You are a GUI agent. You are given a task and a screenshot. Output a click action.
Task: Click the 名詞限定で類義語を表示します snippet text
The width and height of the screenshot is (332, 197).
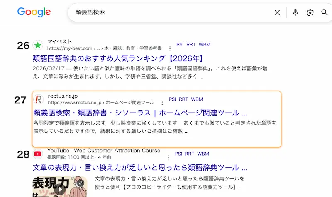(155, 127)
